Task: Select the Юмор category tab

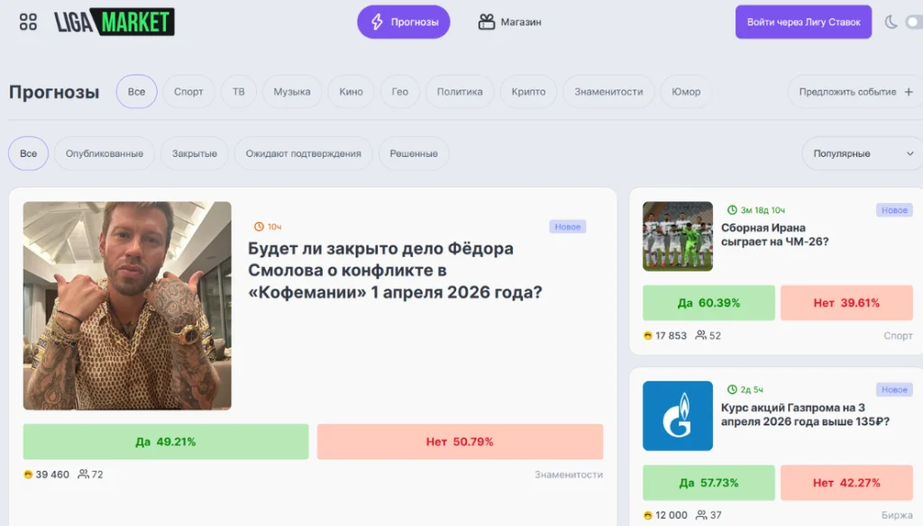Action: [x=686, y=91]
